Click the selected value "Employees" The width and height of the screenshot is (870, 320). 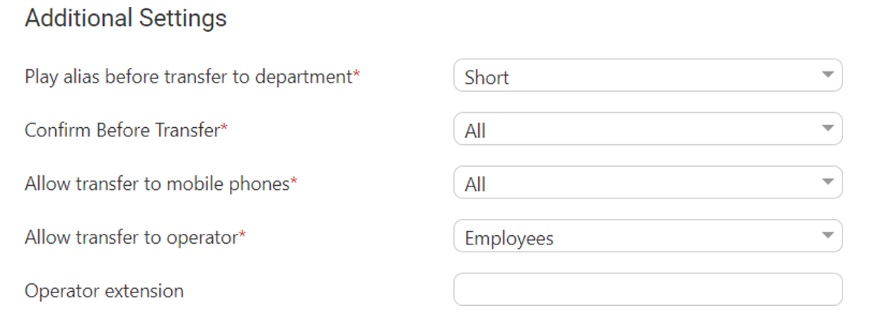(509, 239)
